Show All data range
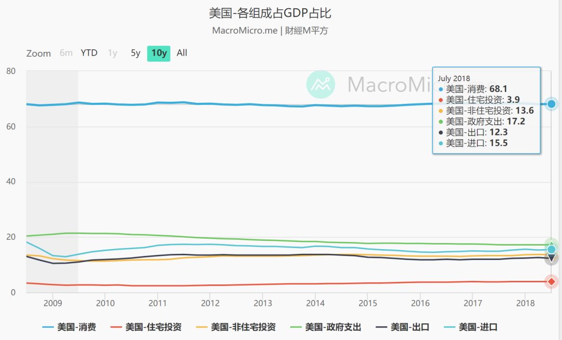Screen dimensions: 562x340 tap(182, 53)
